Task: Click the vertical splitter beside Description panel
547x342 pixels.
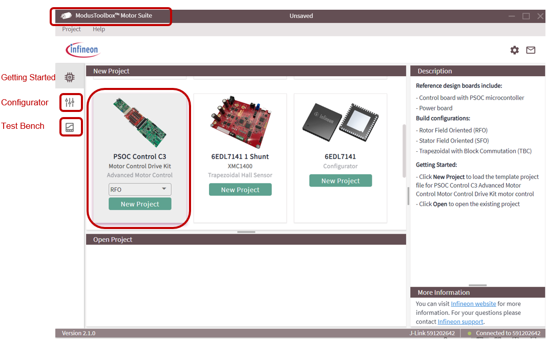Action: [408, 196]
